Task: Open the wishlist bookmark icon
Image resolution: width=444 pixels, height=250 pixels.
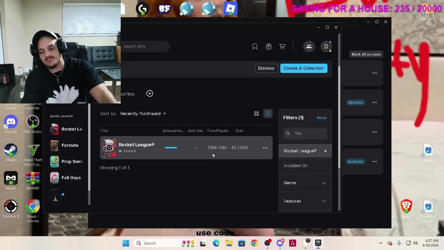Action: tap(255, 47)
